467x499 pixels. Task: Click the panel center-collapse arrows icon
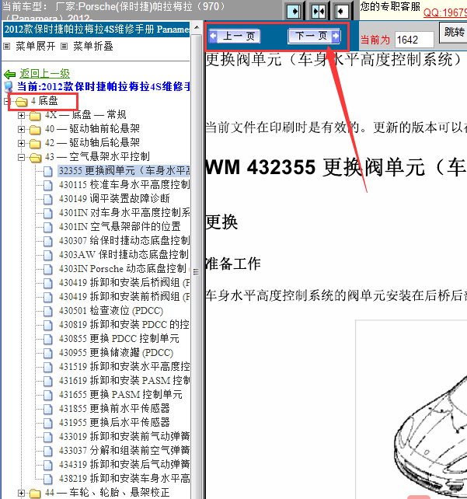click(x=318, y=12)
